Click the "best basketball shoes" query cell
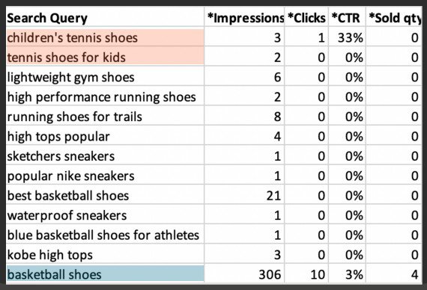 105,195
